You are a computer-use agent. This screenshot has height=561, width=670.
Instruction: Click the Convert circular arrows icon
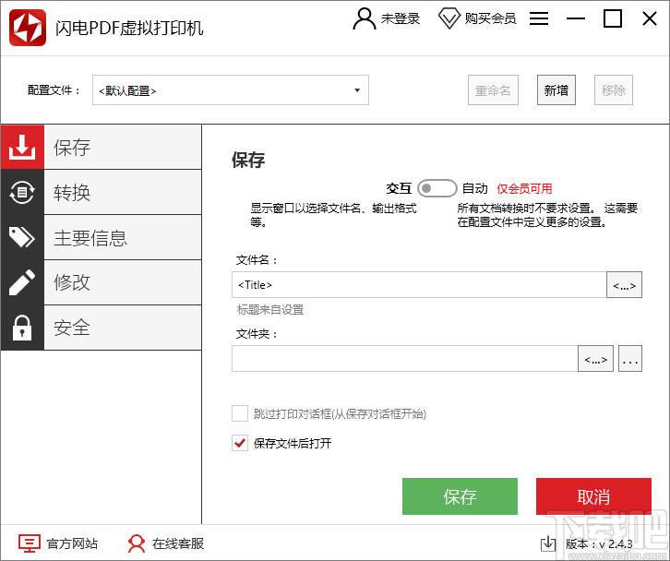tap(22, 193)
